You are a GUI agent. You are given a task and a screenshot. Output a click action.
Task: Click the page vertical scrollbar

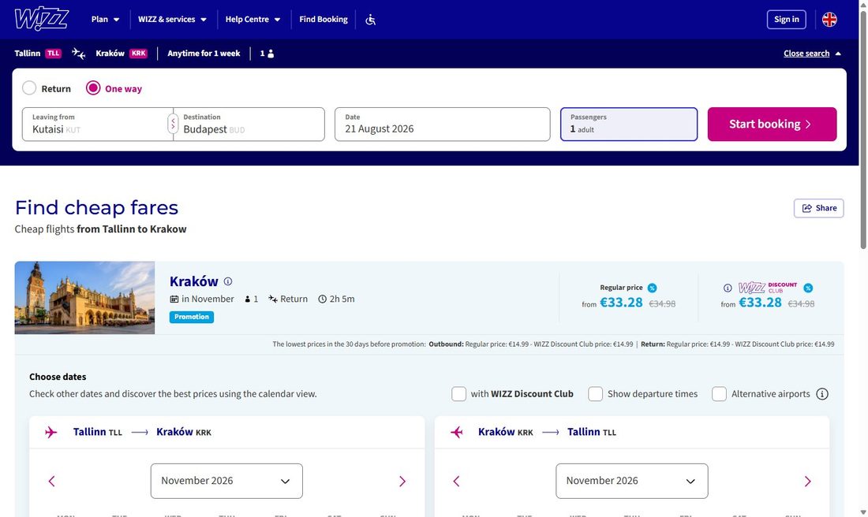click(x=863, y=129)
